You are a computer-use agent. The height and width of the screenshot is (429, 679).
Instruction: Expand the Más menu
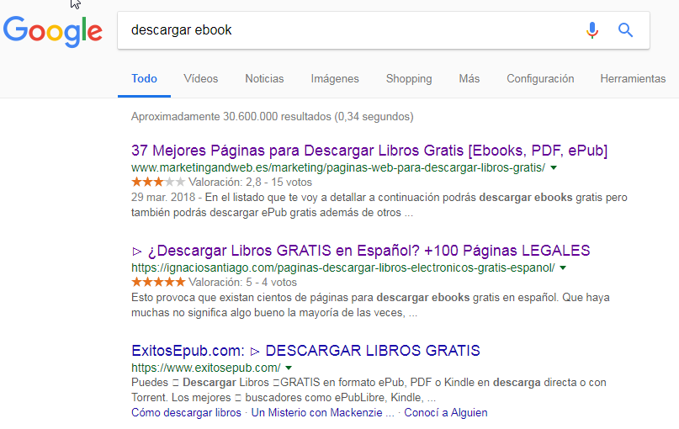469,79
